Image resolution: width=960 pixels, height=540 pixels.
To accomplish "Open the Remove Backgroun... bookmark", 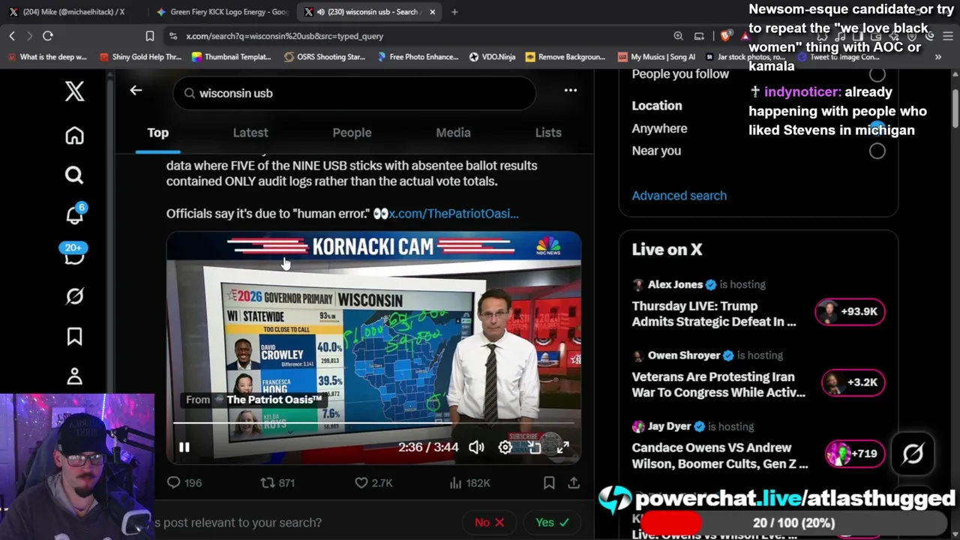I will [565, 57].
